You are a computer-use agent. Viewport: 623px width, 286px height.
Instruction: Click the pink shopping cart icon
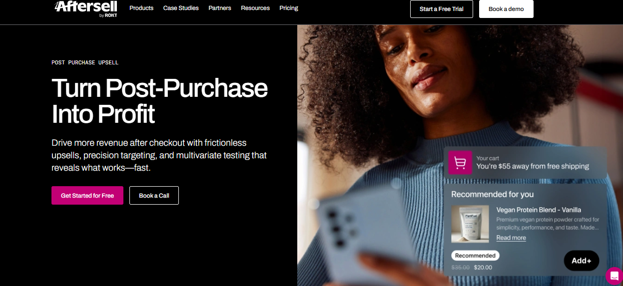tap(460, 163)
